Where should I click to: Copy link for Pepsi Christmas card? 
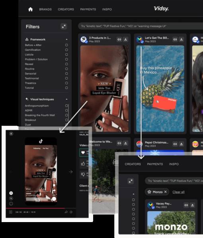pyautogui.click(x=175, y=144)
